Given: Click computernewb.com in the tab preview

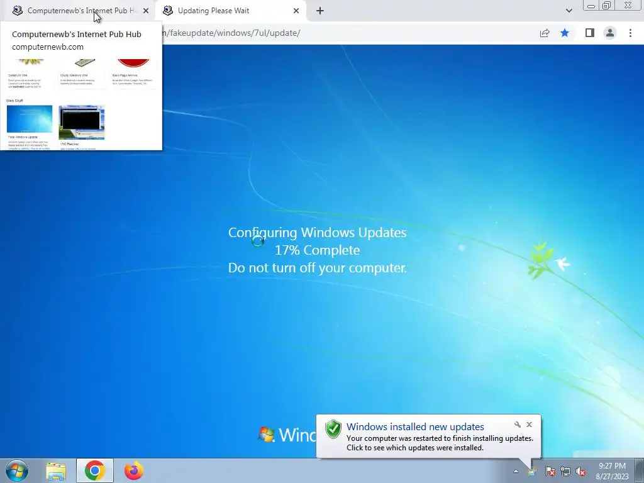Looking at the screenshot, I should tap(48, 47).
